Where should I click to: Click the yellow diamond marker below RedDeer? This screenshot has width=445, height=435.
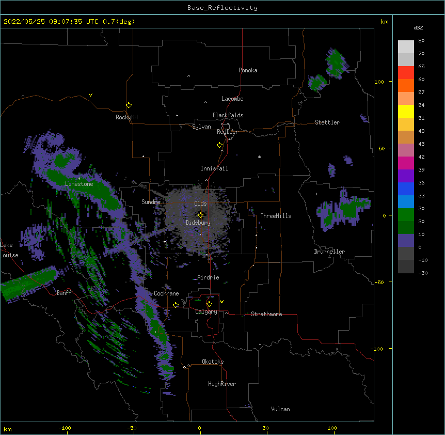click(220, 145)
